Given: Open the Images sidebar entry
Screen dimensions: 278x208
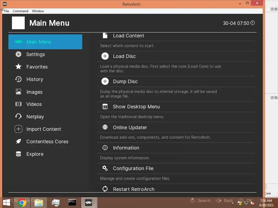Looking at the screenshot, I should [45, 92].
